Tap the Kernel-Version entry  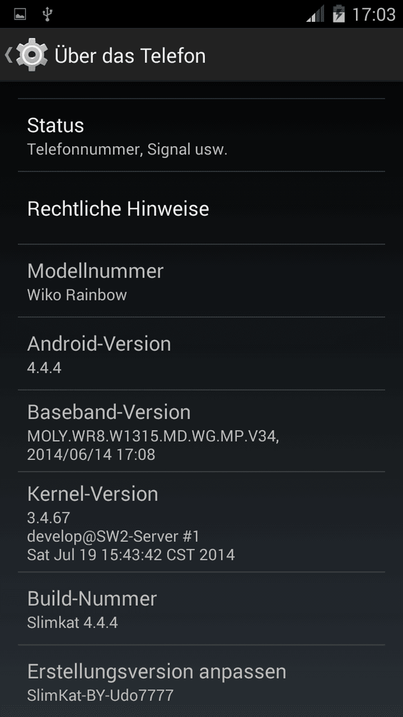click(201, 522)
